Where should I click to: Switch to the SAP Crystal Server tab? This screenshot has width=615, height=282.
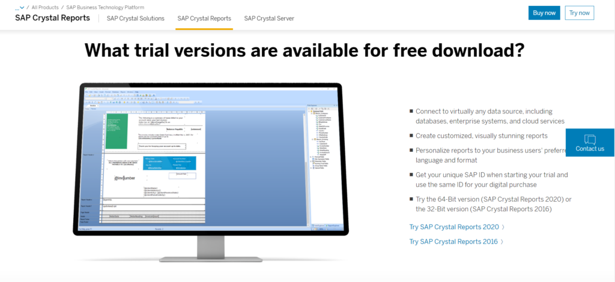tap(269, 19)
